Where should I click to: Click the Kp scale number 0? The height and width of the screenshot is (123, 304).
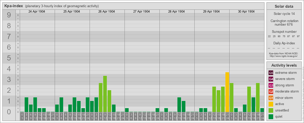pos(9,112)
